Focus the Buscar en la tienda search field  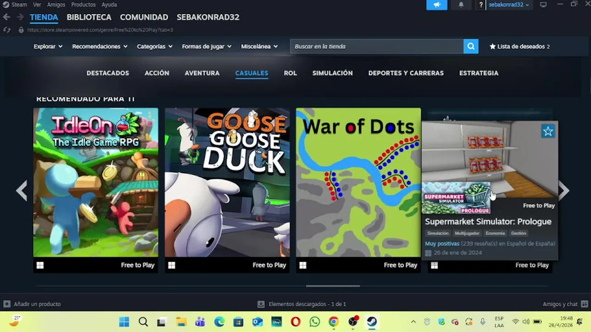click(377, 46)
